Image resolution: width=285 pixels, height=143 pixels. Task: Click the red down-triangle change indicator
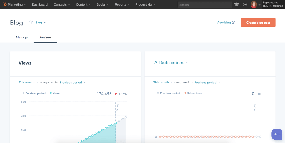click(115, 94)
